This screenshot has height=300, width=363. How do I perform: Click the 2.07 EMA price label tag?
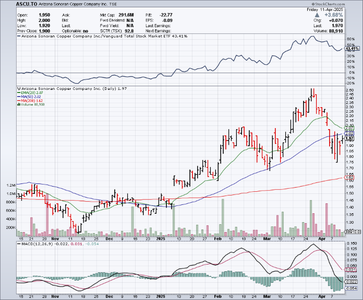point(350,128)
